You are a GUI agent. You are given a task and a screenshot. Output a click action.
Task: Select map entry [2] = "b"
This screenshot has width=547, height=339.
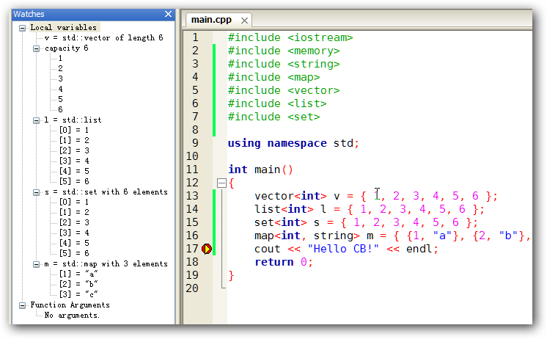click(x=78, y=284)
